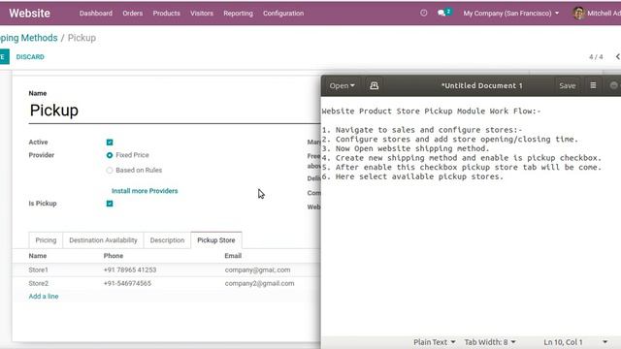Image resolution: width=621 pixels, height=349 pixels.
Task: Switch to Destination Availability tab
Action: click(x=103, y=240)
